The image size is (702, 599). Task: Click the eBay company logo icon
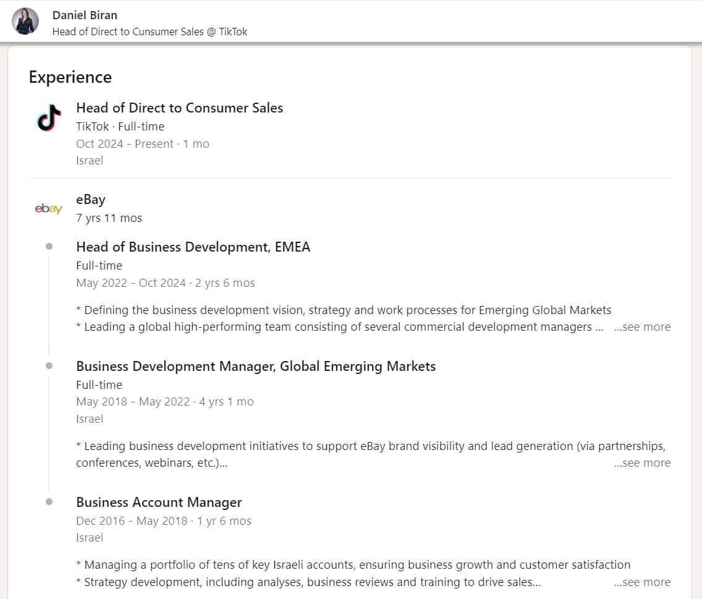[x=48, y=208]
